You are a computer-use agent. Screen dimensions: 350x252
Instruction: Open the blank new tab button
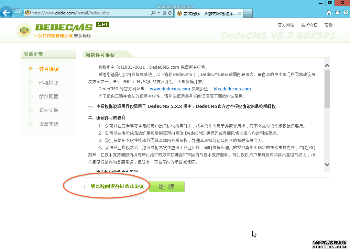[x=248, y=13]
